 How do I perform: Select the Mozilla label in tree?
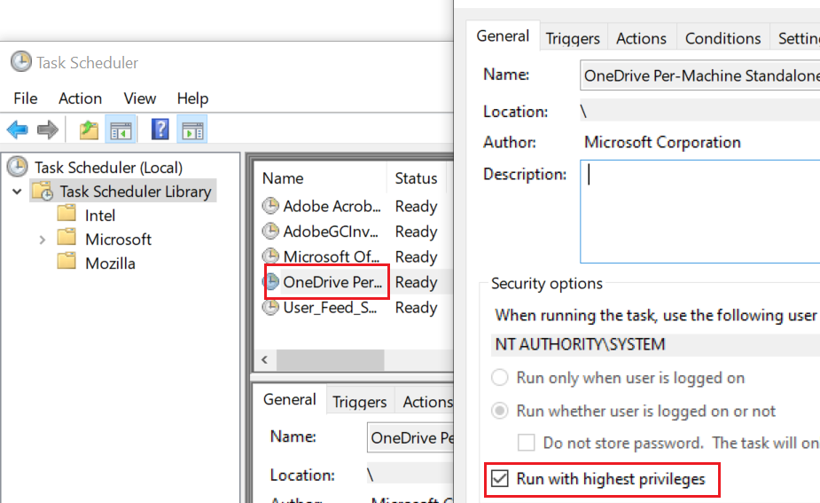(x=110, y=263)
